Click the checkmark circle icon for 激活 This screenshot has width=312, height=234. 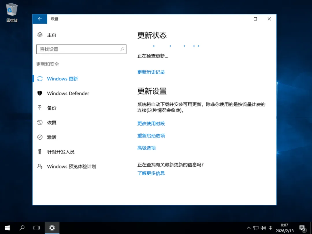click(x=40, y=137)
